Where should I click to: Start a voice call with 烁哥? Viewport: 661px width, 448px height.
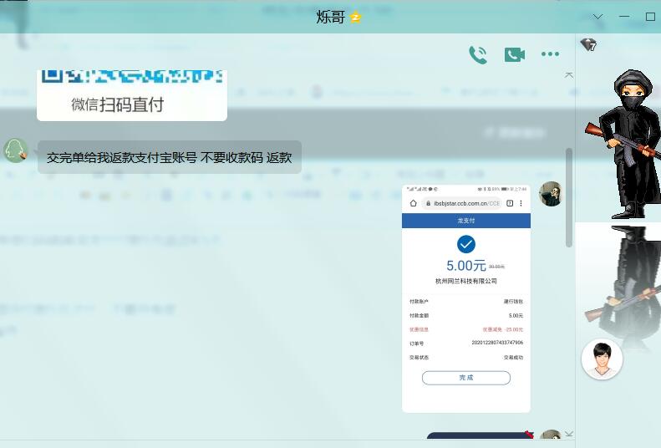[478, 54]
